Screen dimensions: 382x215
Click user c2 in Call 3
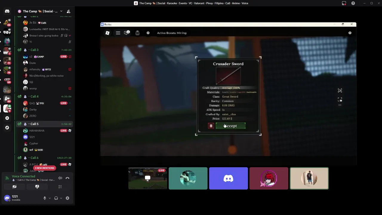tap(47, 56)
